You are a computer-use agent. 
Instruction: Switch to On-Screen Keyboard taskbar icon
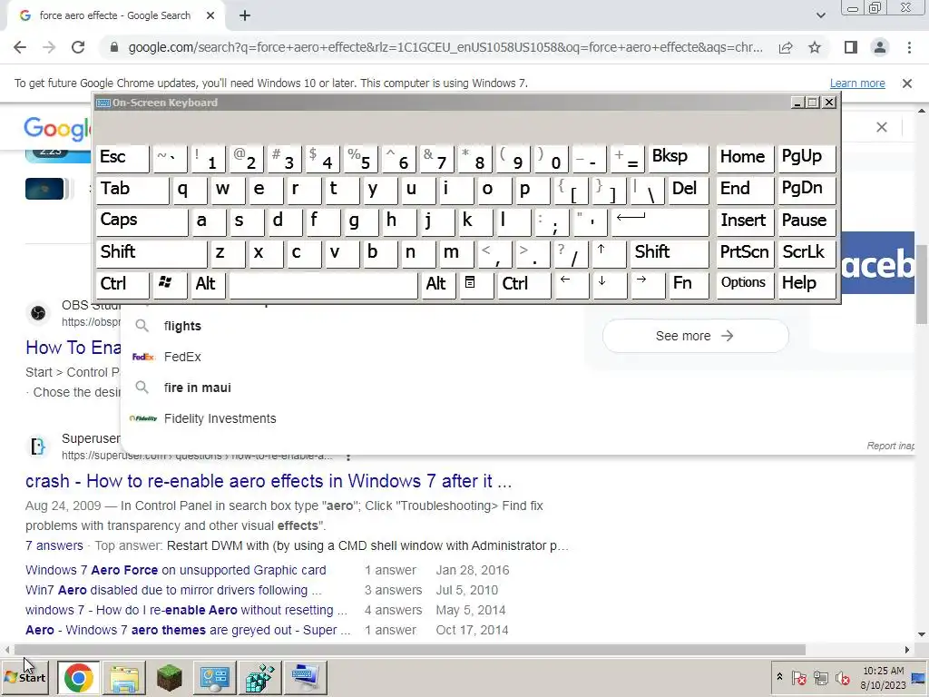305,677
